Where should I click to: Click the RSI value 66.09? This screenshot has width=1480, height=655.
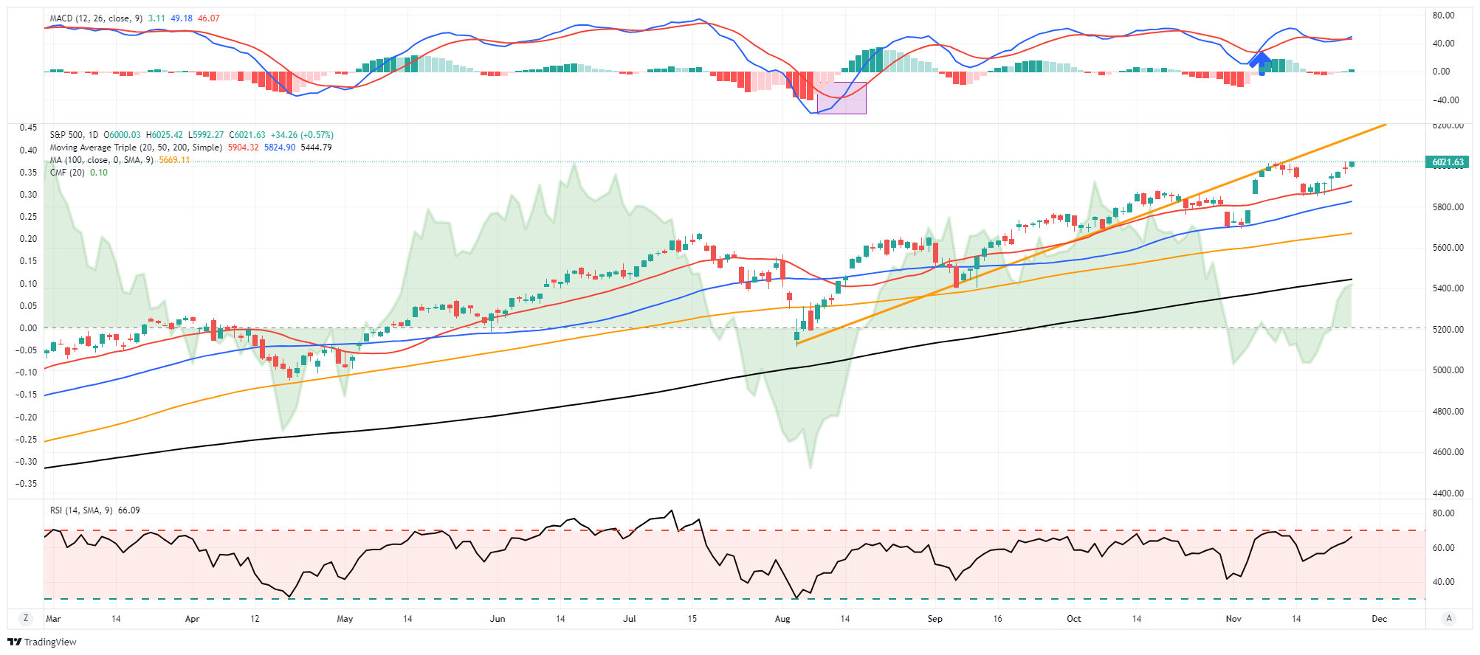pos(128,510)
